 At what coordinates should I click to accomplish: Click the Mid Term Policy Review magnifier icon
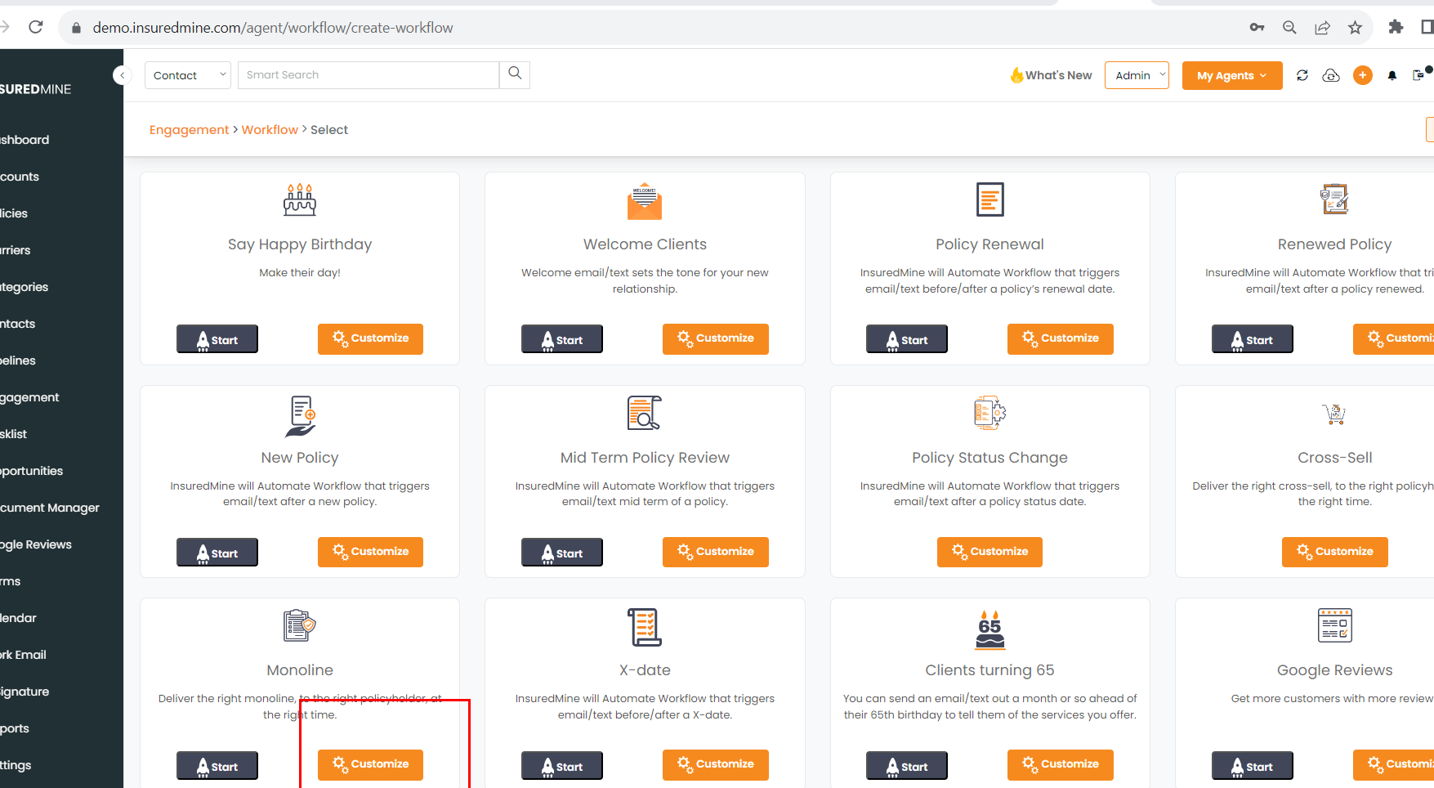[x=645, y=413]
